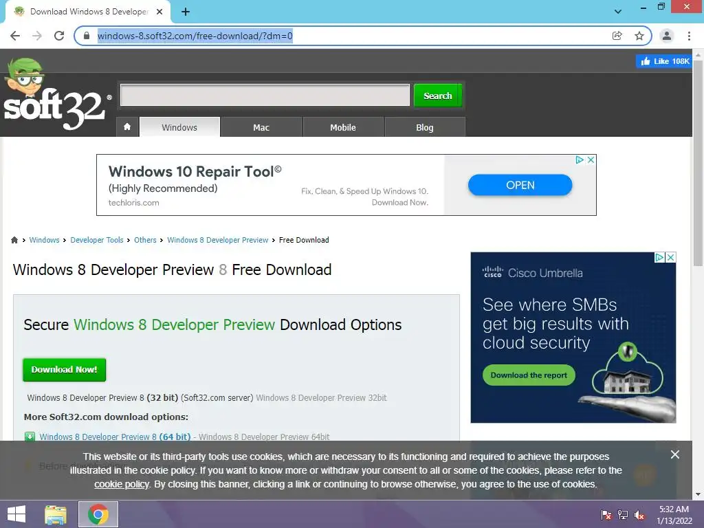Open a new tab with plus icon
The height and width of the screenshot is (528, 704).
point(186,12)
